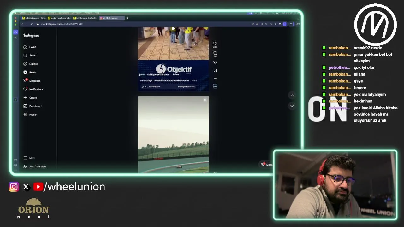Open Reels from the Instagram sidebar
The image size is (404, 227).
(30, 72)
